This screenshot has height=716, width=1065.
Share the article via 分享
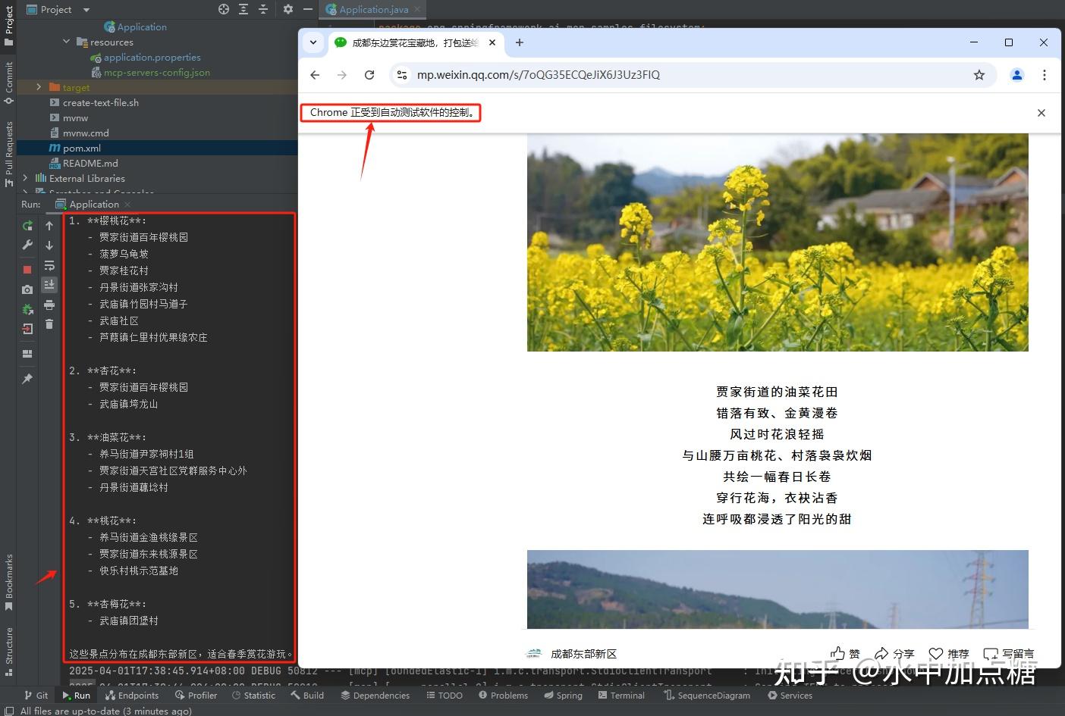pos(895,653)
